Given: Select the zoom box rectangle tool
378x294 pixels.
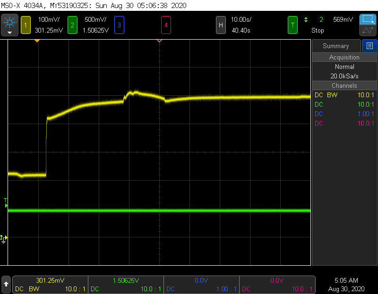Looking at the screenshot, I should point(367,19).
